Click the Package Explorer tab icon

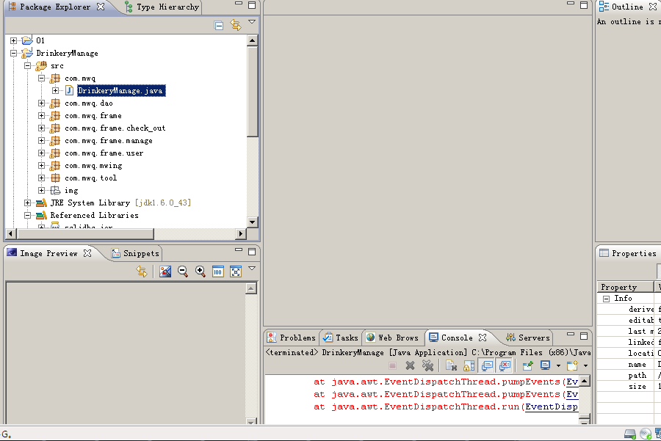coord(12,7)
